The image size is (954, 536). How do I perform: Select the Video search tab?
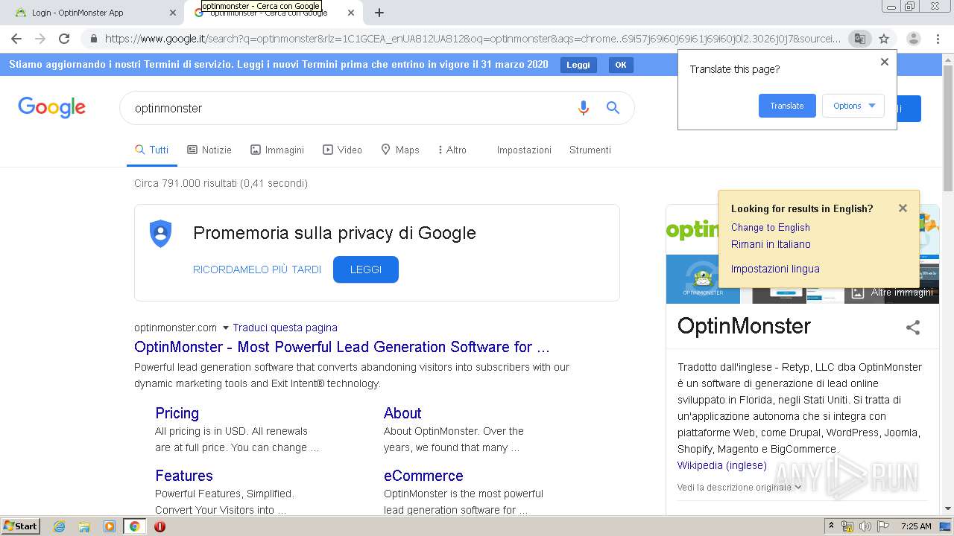[x=342, y=150]
